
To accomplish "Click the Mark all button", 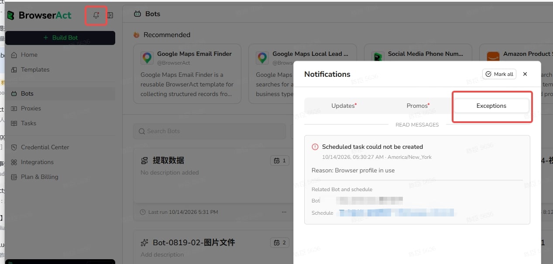I will point(499,74).
